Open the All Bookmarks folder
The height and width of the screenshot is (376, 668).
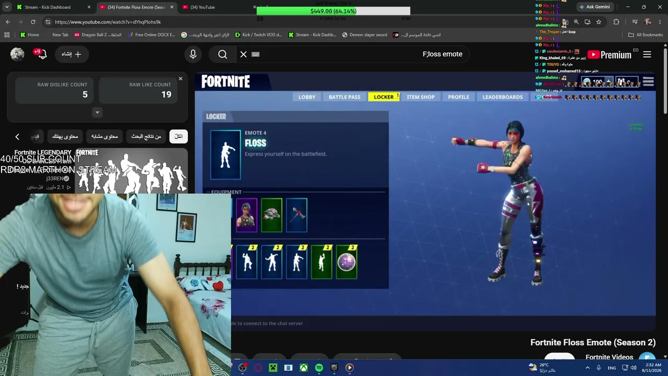[646, 35]
